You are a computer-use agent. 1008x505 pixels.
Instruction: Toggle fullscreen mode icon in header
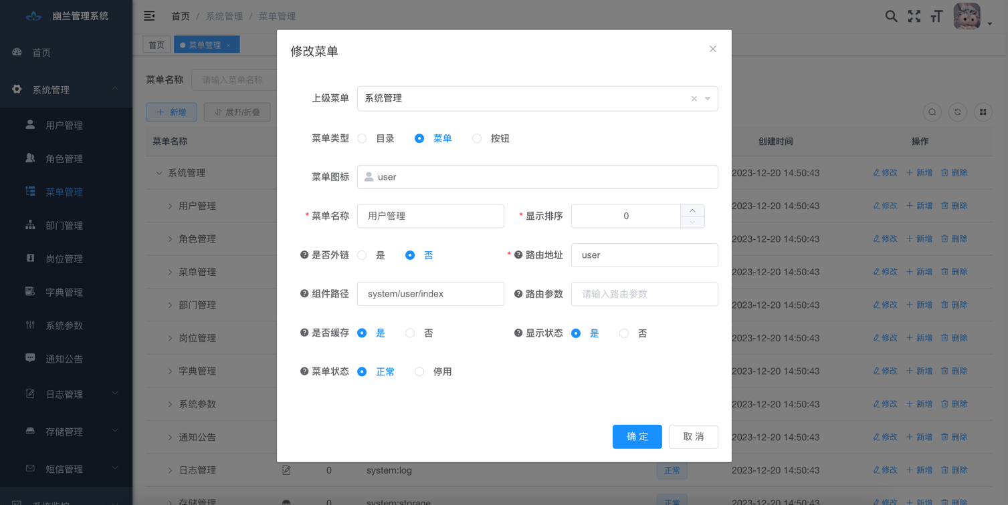coord(914,16)
